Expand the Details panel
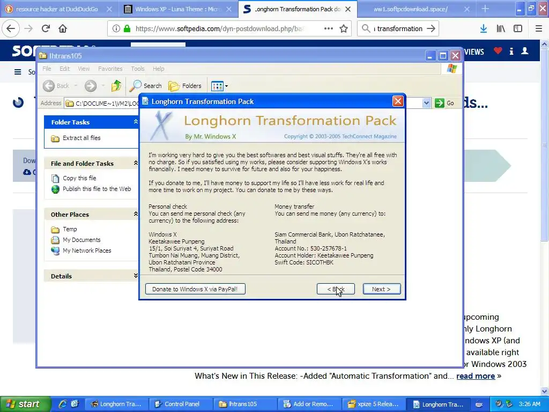The image size is (549, 412). 136,276
